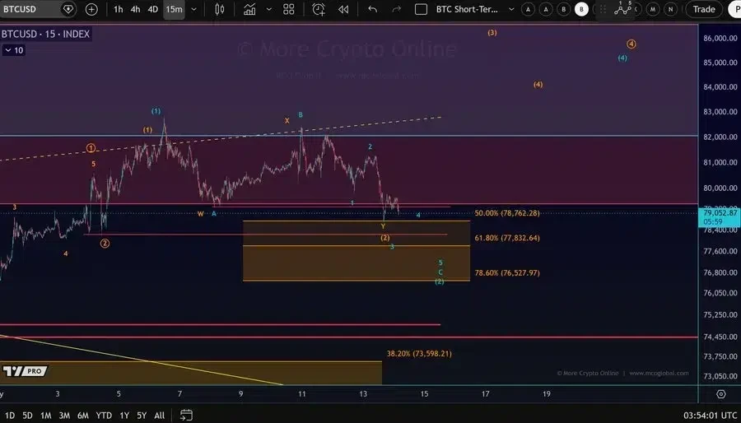
Task: Select the 15m timeframe
Action: click(174, 9)
